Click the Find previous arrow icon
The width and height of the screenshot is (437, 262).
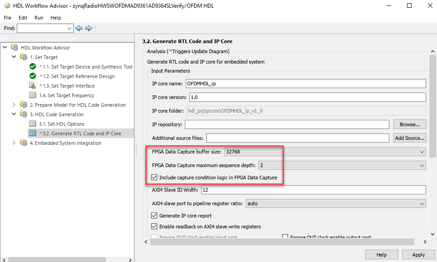point(79,28)
